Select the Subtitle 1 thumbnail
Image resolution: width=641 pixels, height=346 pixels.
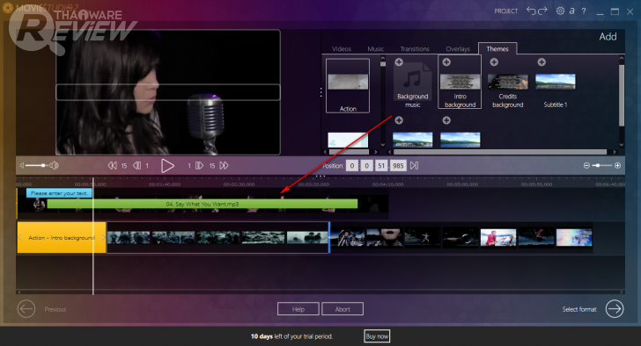coord(555,82)
